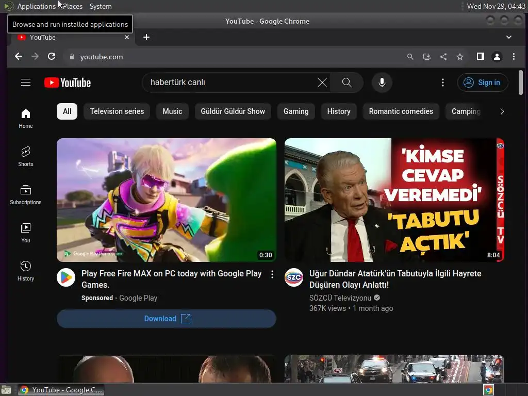Click Google Play advertiser name
The image size is (528, 396).
(138, 298)
